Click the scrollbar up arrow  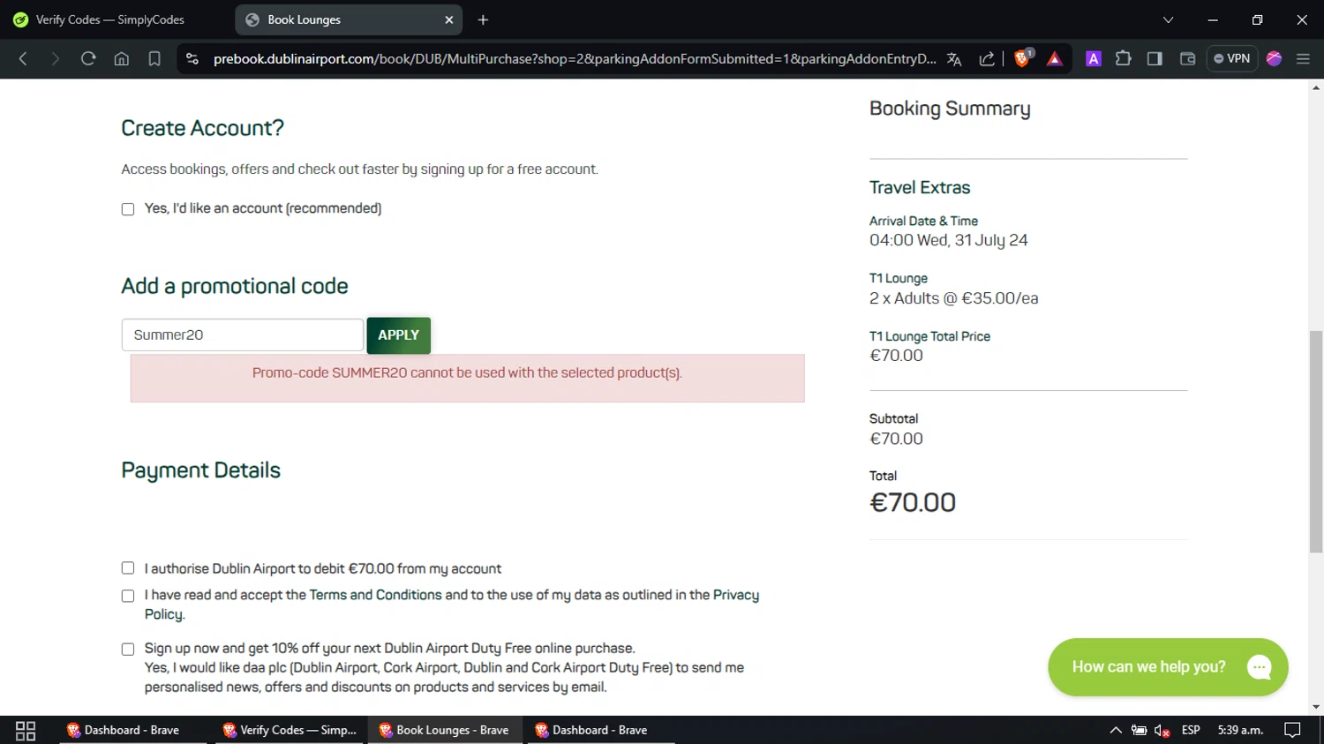pos(1316,87)
